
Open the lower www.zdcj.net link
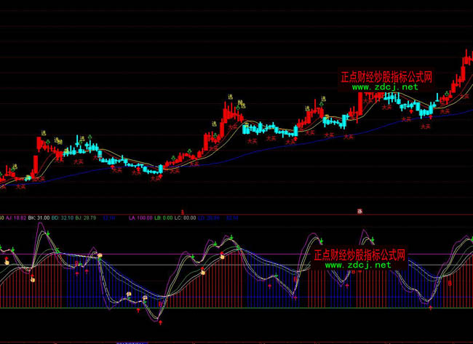359,265
